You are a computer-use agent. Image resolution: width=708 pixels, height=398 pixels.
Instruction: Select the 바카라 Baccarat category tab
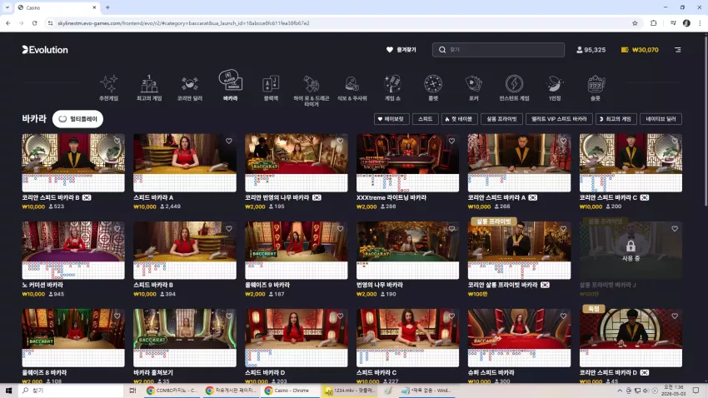click(230, 86)
